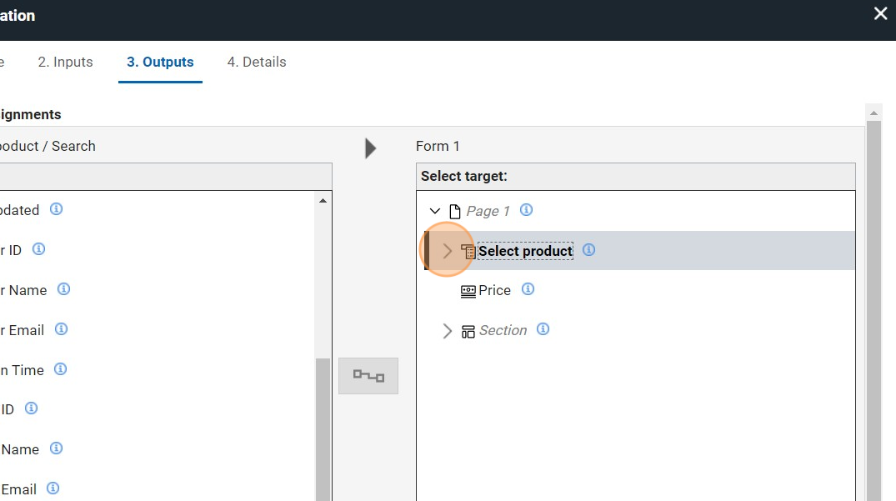
Task: Click info icon next to Price
Action: [528, 289]
